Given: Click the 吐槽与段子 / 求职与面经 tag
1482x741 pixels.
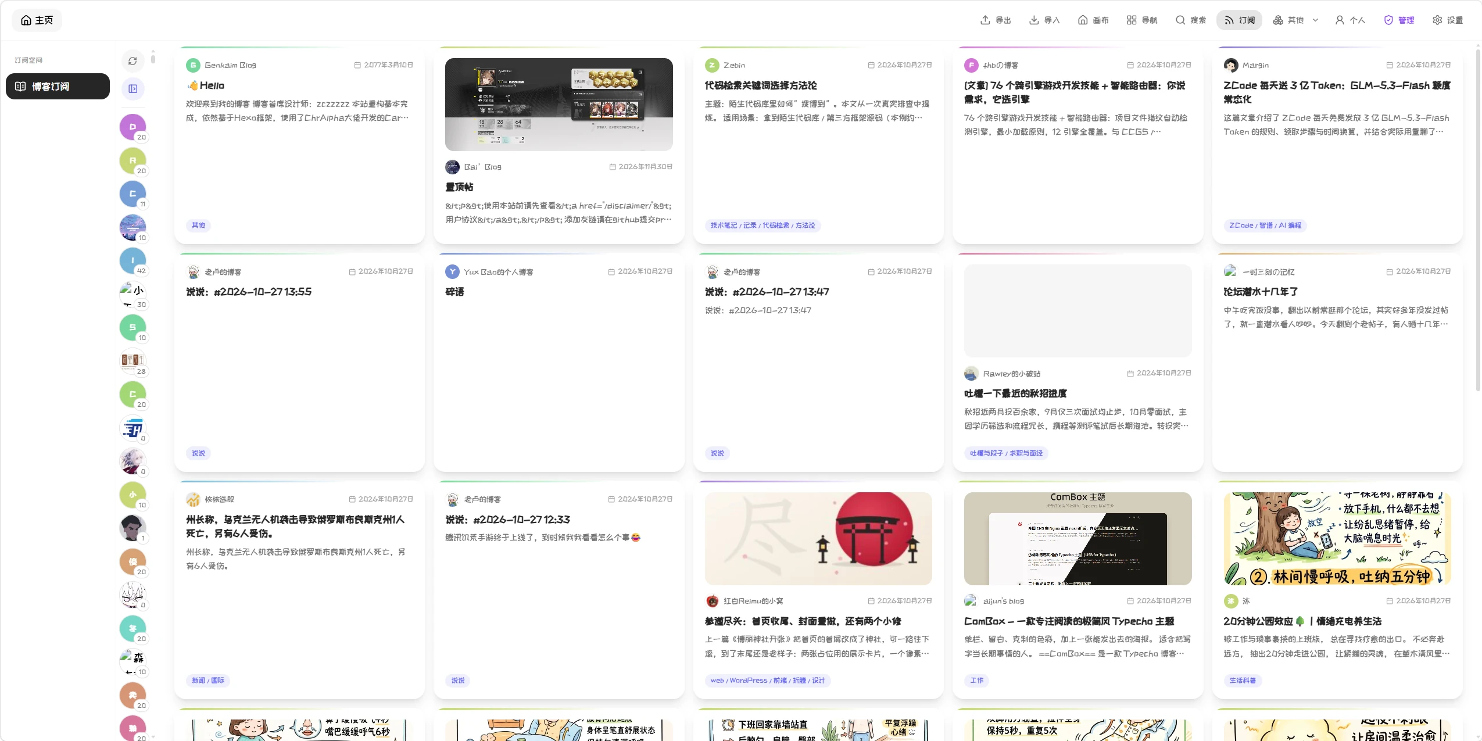Looking at the screenshot, I should point(1006,453).
